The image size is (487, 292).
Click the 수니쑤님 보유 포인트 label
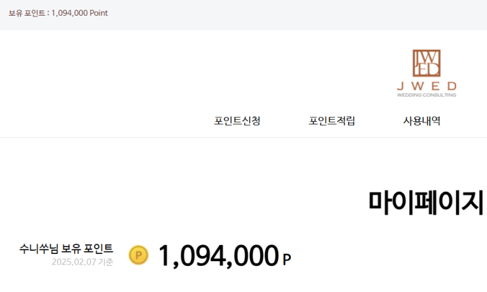coord(66,248)
